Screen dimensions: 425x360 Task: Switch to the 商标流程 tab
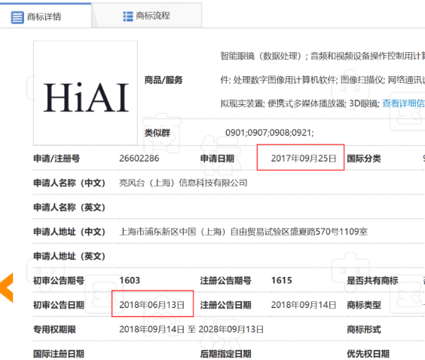[x=147, y=16]
